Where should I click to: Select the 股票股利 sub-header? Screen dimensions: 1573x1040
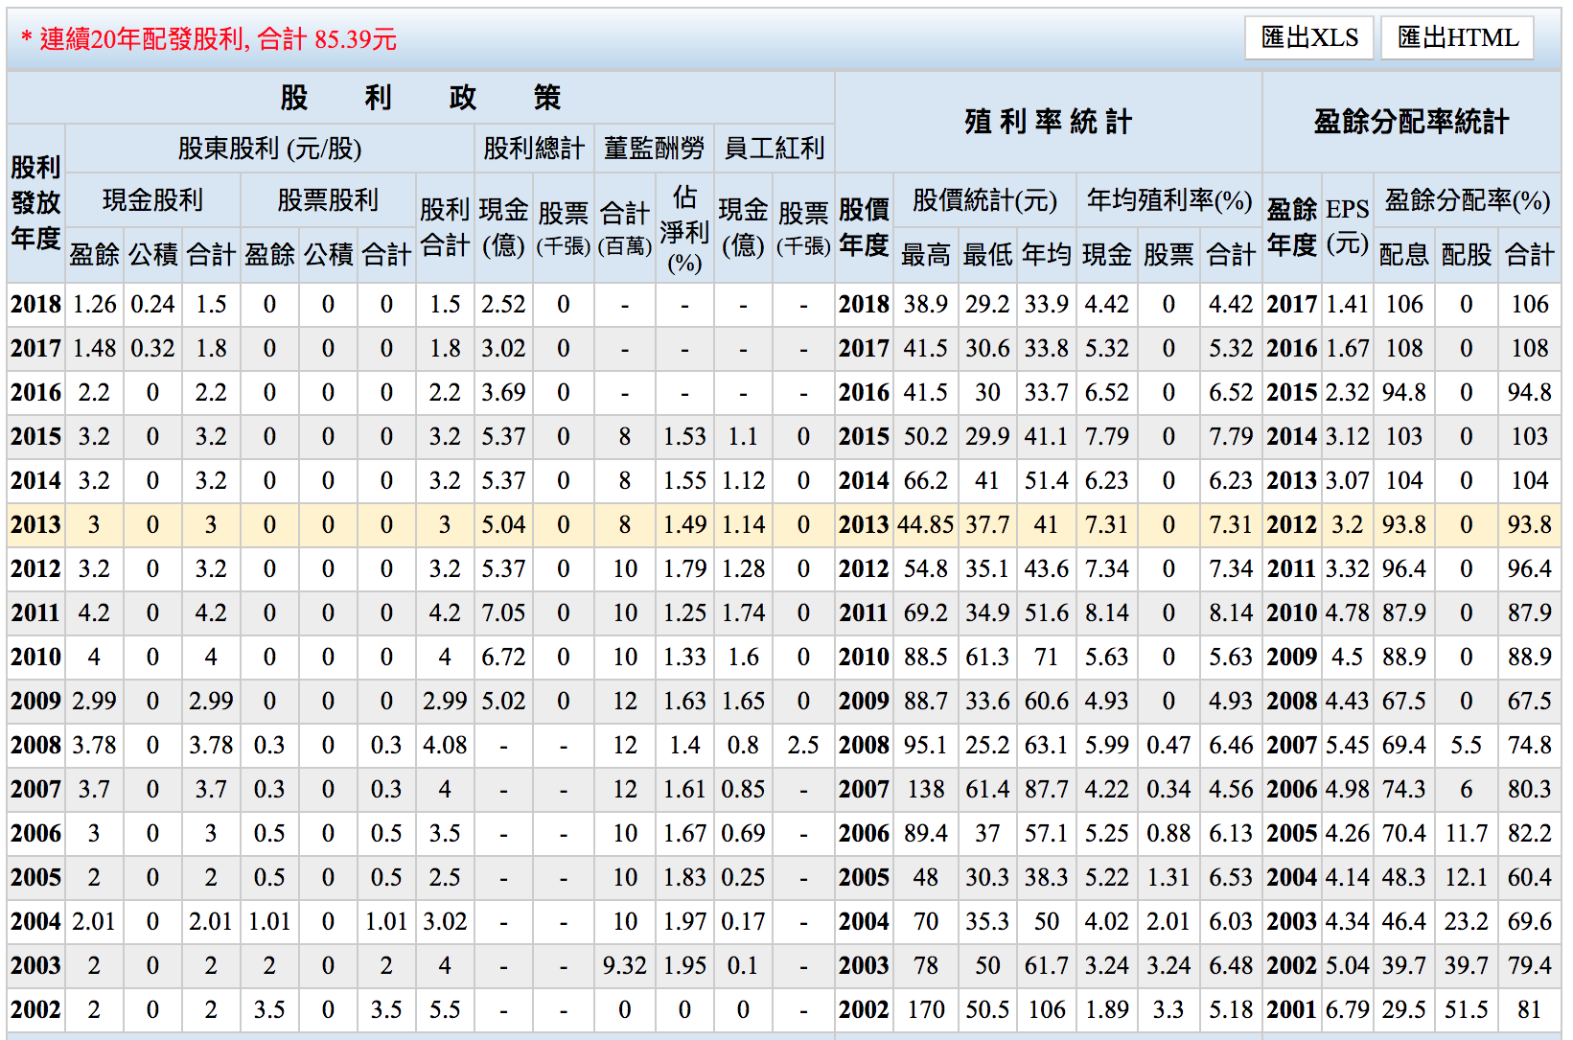pos(328,200)
